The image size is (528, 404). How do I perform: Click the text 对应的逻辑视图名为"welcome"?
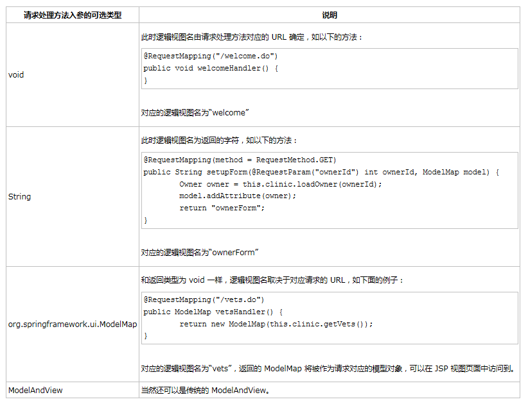coord(195,113)
